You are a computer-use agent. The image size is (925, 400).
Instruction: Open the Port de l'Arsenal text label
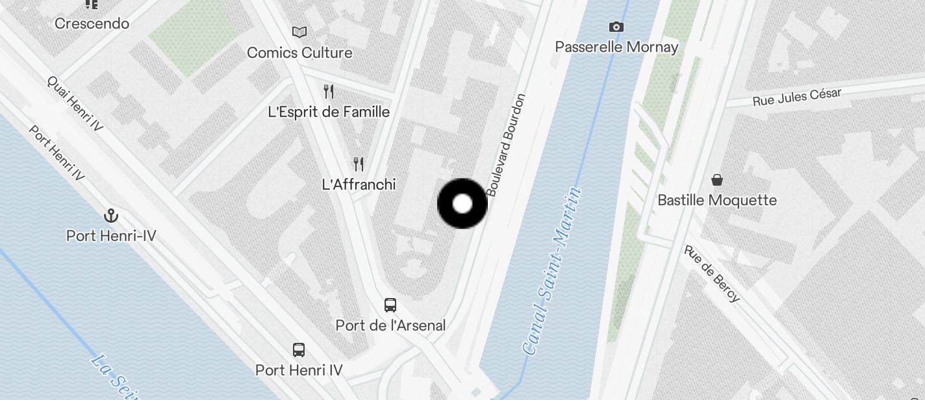point(390,325)
